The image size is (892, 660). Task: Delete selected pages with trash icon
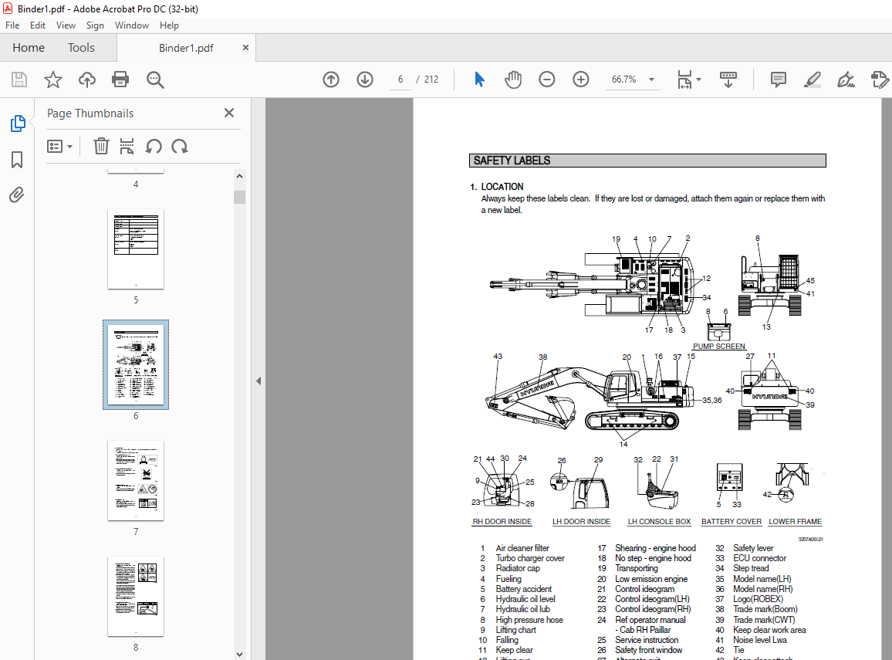click(101, 146)
